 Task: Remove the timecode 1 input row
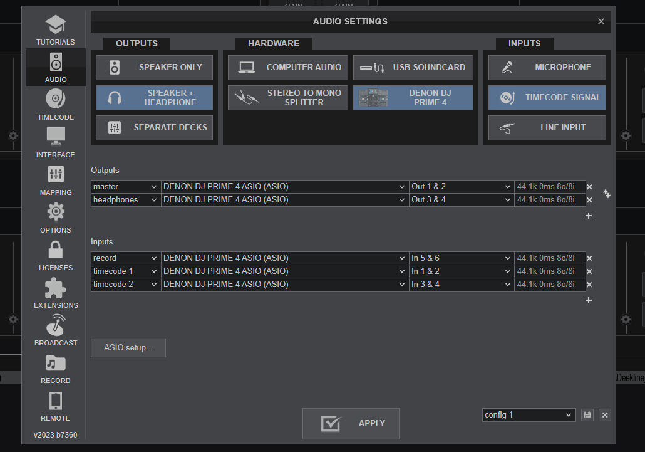(589, 271)
